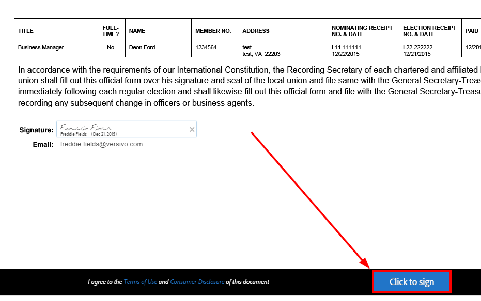The width and height of the screenshot is (481, 301).
Task: Click the Email: label
Action: click(x=43, y=144)
